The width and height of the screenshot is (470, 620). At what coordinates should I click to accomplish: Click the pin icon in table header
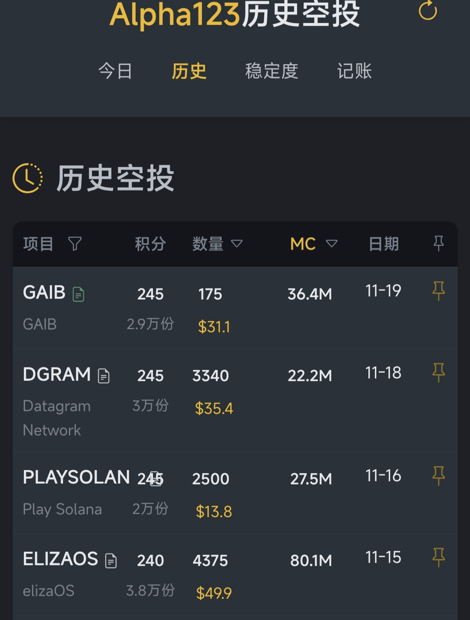pyautogui.click(x=438, y=243)
